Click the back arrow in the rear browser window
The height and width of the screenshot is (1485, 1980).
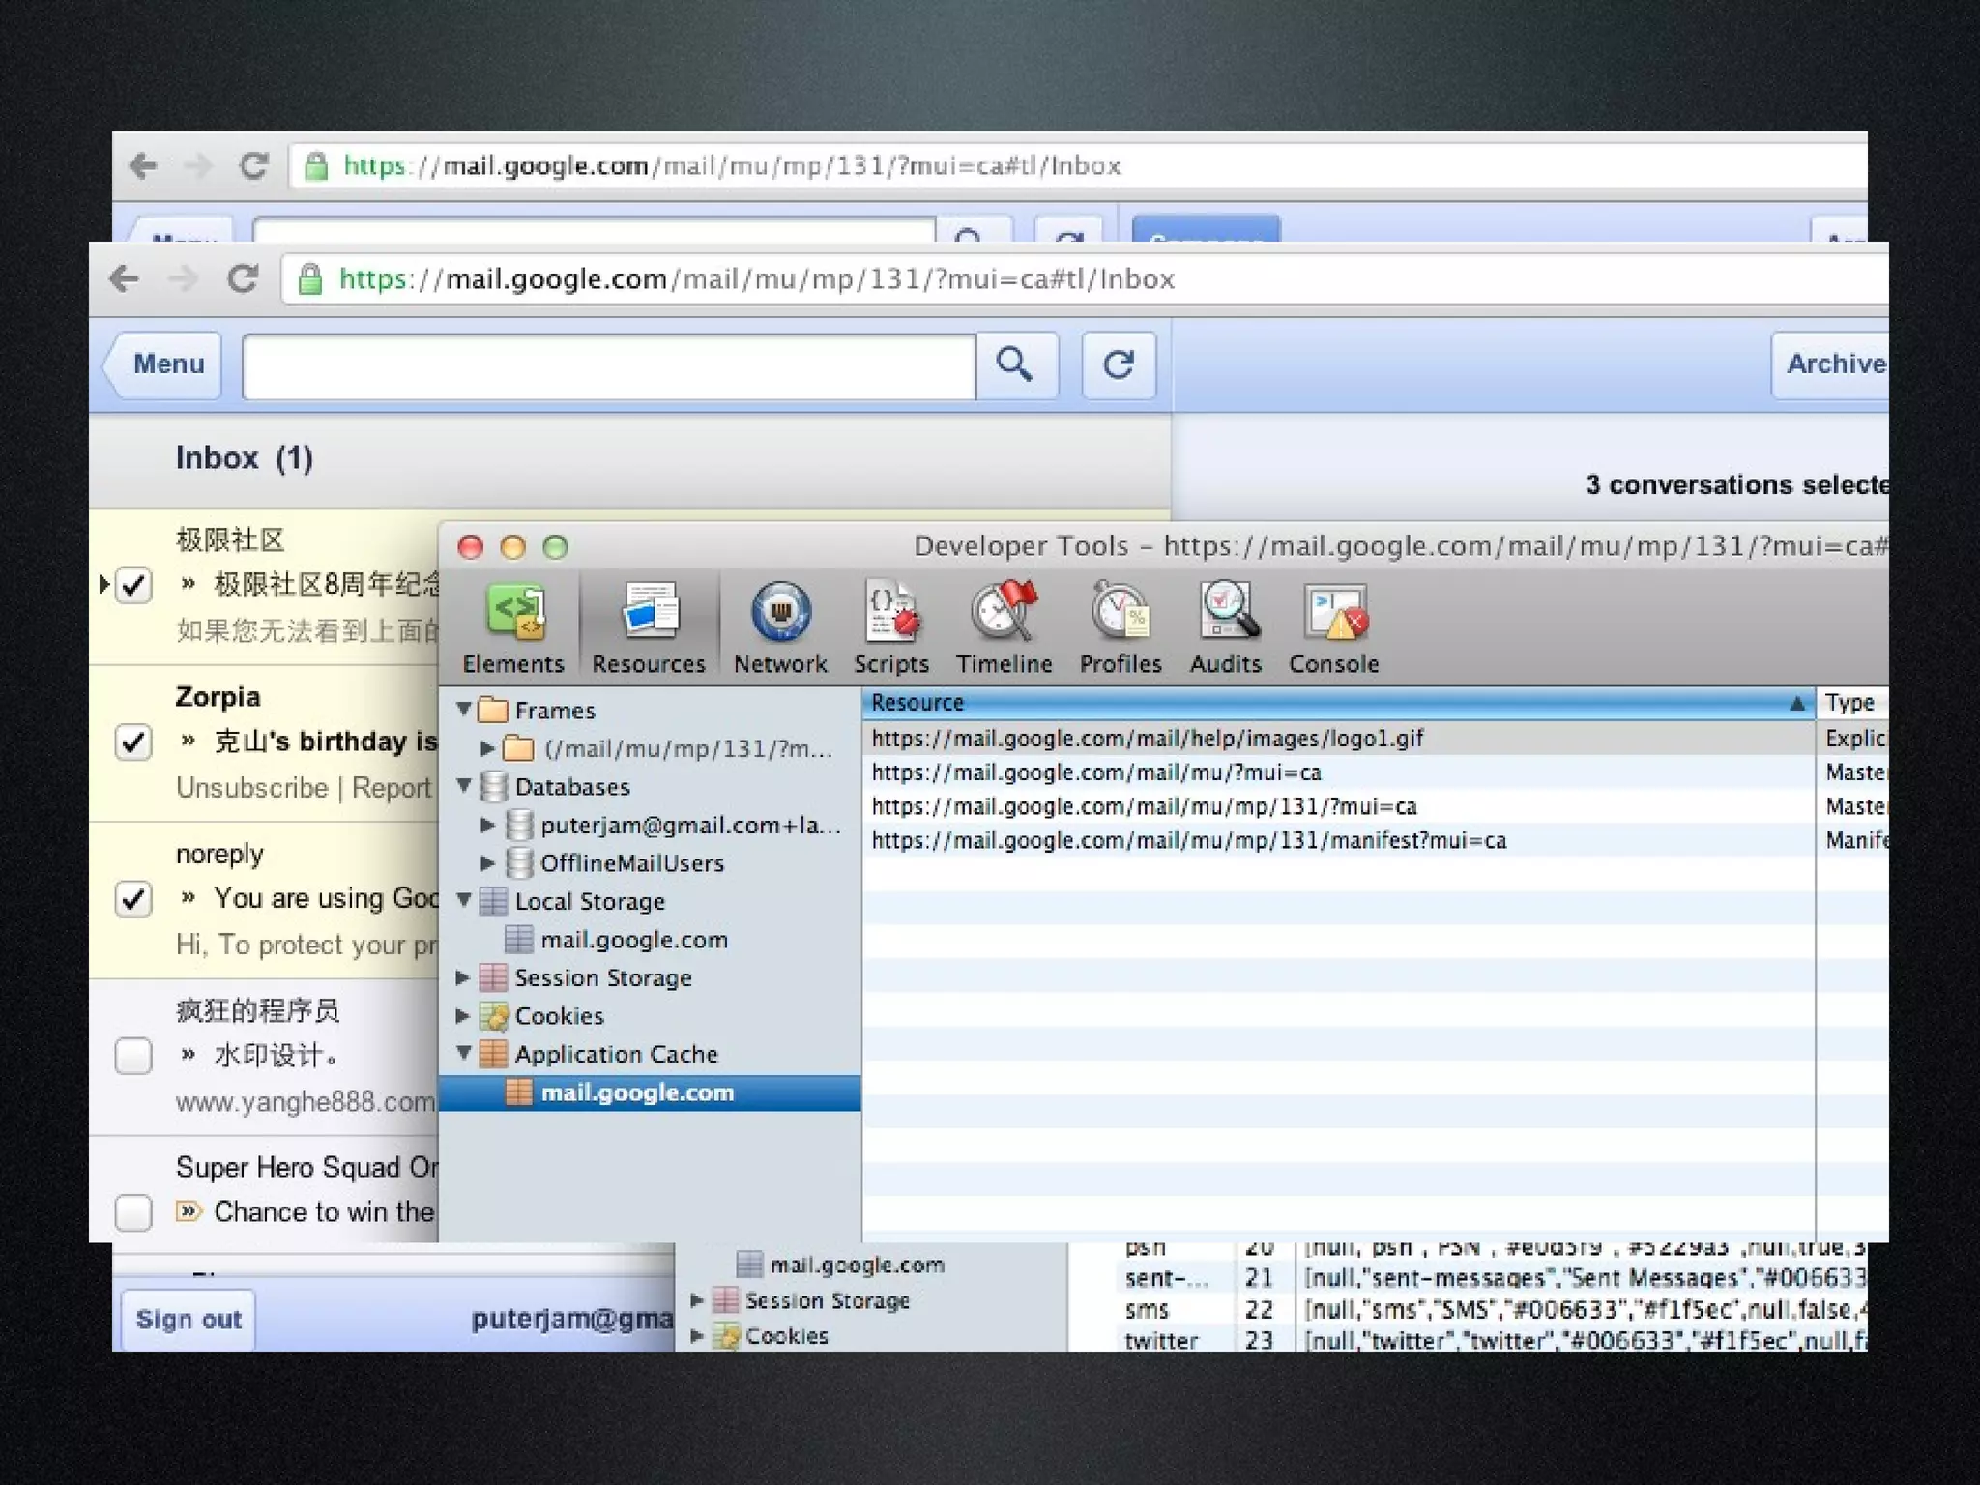[x=143, y=166]
